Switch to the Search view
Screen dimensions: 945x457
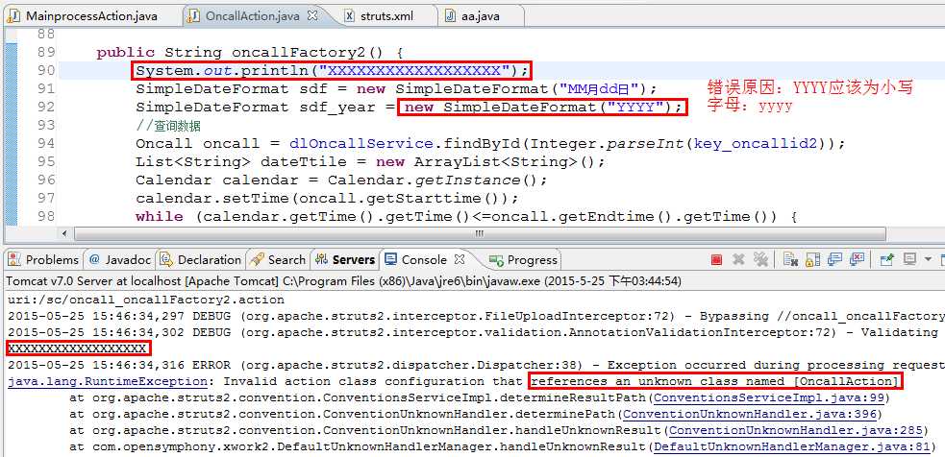[286, 260]
